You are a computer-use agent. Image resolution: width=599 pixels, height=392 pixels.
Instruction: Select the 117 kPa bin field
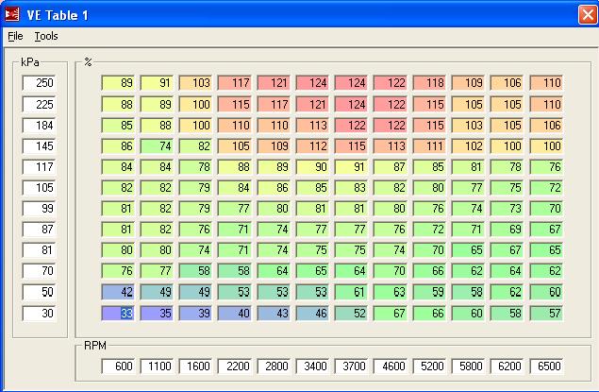pyautogui.click(x=40, y=167)
